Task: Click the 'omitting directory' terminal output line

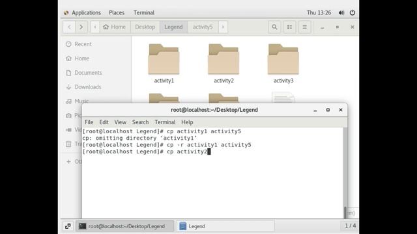Action: pyautogui.click(x=139, y=138)
